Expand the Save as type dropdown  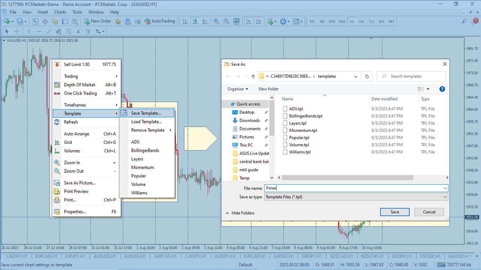point(445,196)
